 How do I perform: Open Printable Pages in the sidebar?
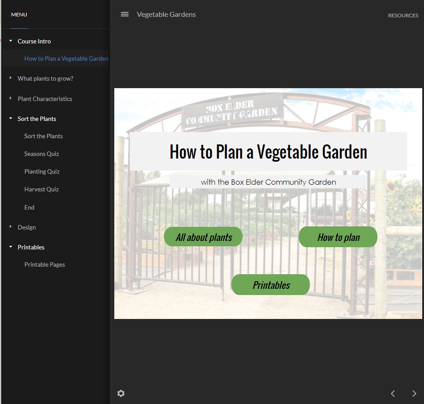pos(44,264)
